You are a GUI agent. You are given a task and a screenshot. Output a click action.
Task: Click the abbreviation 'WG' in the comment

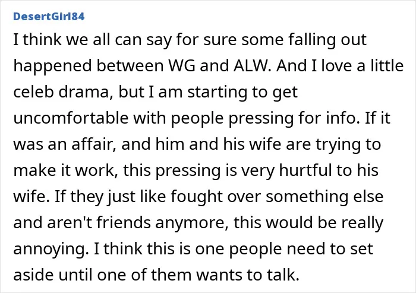(x=182, y=66)
